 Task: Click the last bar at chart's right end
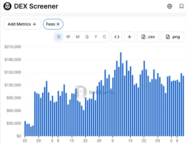(183, 106)
